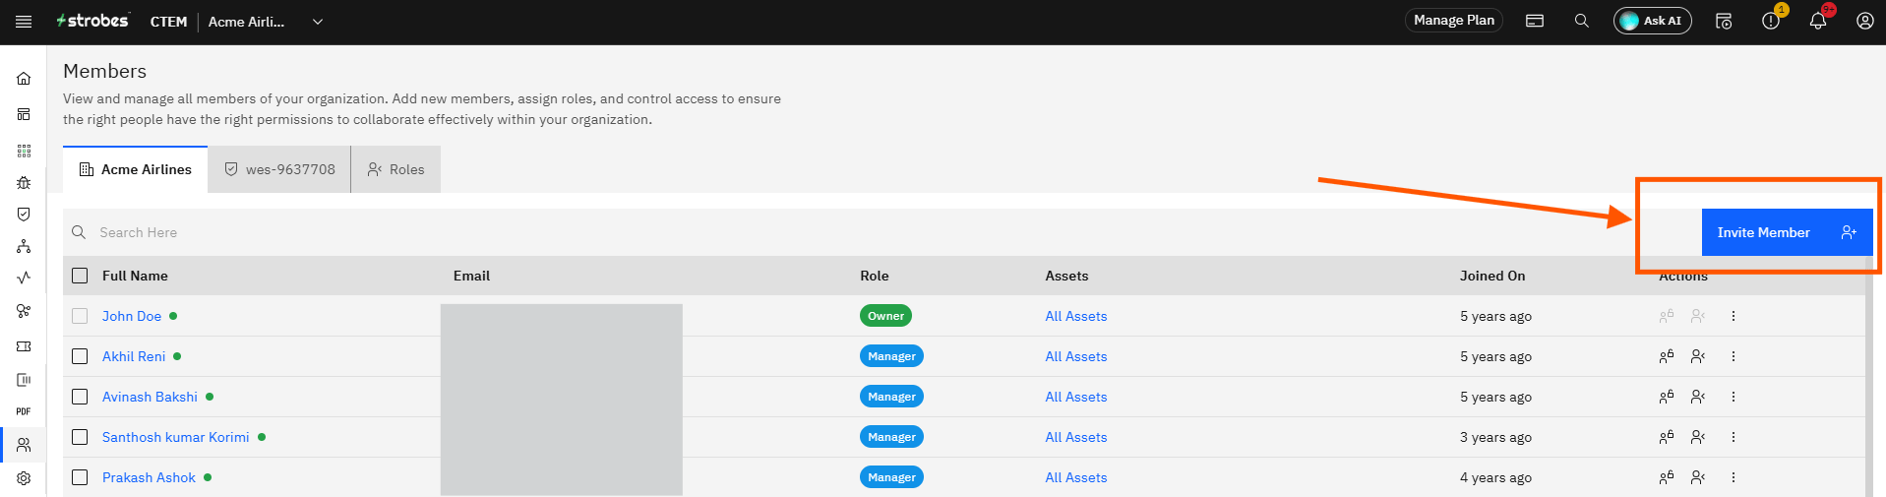Open the bar chart report icon in sidebar
Screen dimensions: 1886x497
[24, 380]
